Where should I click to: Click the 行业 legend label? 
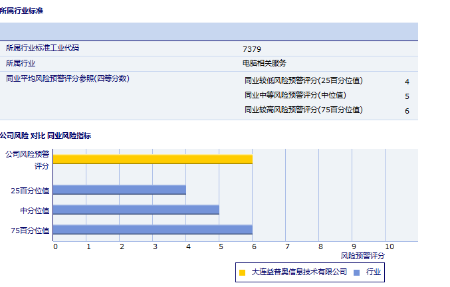pyautogui.click(x=374, y=272)
